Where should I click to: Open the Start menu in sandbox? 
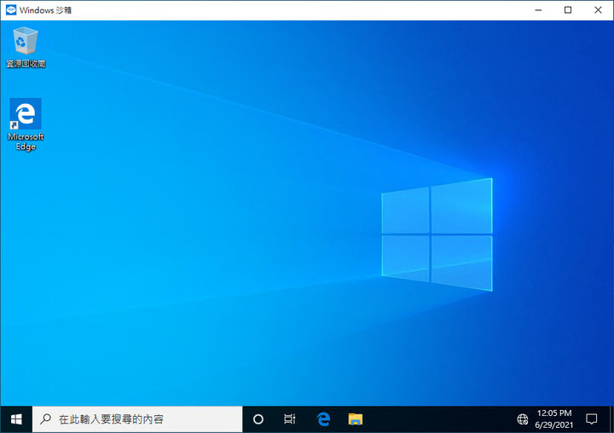click(x=16, y=419)
